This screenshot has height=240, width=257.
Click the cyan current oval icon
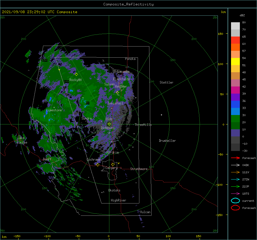235,201
